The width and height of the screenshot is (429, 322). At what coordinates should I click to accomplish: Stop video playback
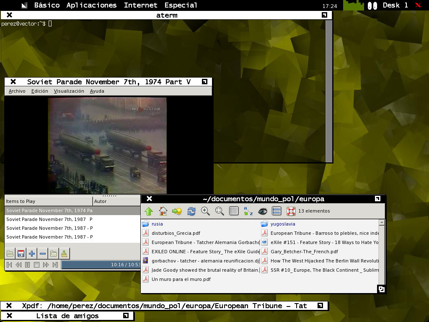[x=37, y=265]
